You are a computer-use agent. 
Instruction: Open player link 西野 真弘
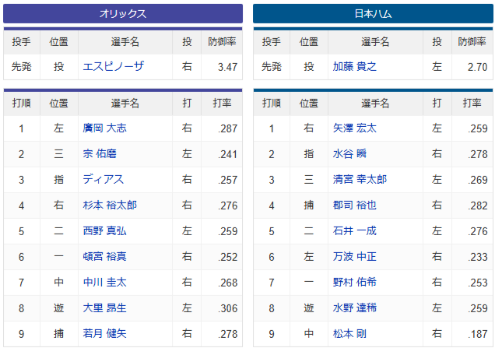click(104, 231)
